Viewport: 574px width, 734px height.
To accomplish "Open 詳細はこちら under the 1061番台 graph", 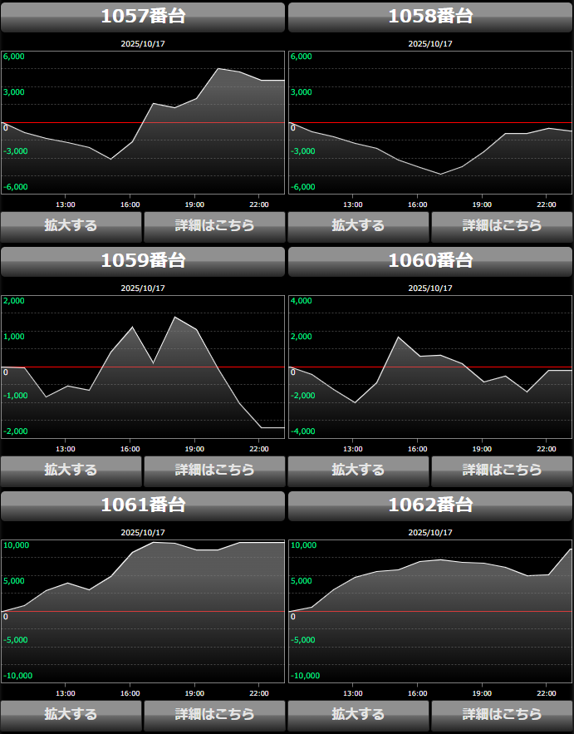I will pos(214,714).
